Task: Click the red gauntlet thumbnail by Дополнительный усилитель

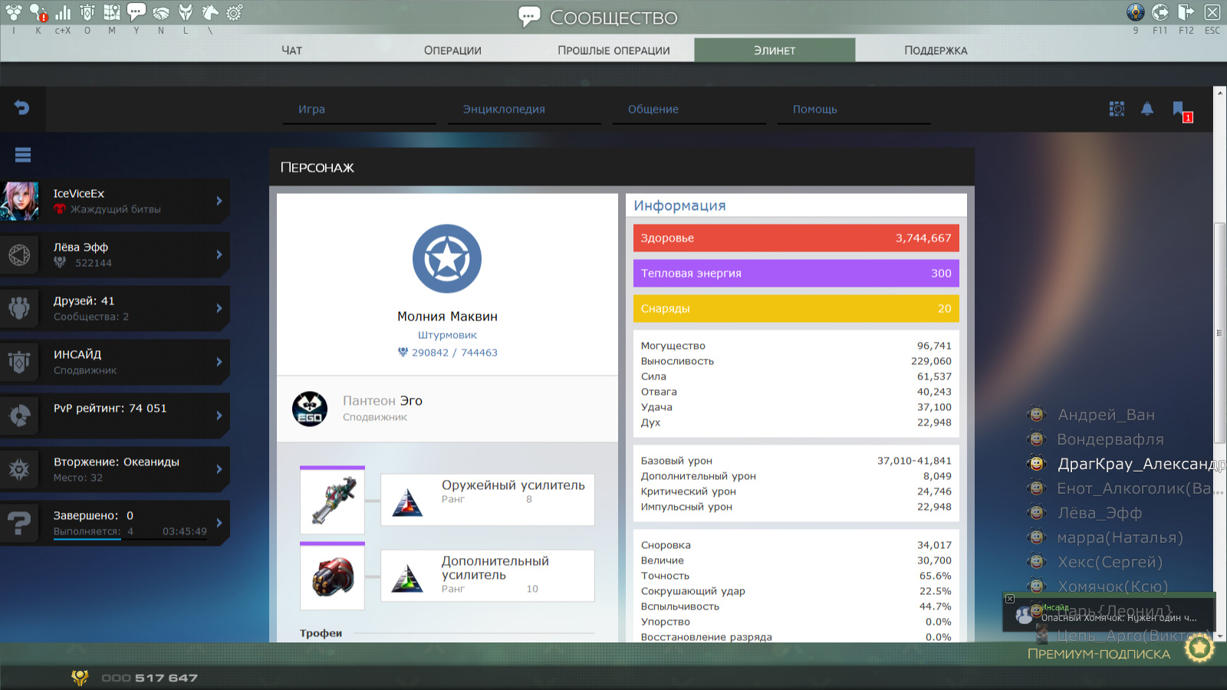Action: click(332, 577)
